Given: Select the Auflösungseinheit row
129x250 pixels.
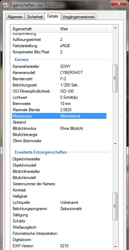Looking at the screenshot, I should click(x=59, y=40).
